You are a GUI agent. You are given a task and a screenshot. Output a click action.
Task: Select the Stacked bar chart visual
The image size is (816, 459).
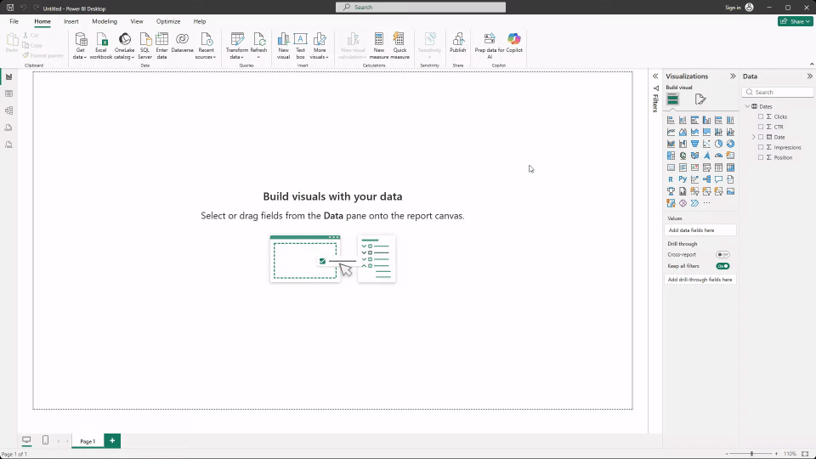[x=671, y=120]
